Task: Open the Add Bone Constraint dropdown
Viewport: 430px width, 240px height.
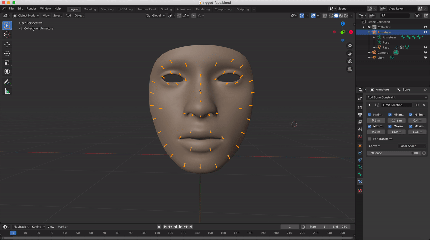Action: (x=396, y=97)
